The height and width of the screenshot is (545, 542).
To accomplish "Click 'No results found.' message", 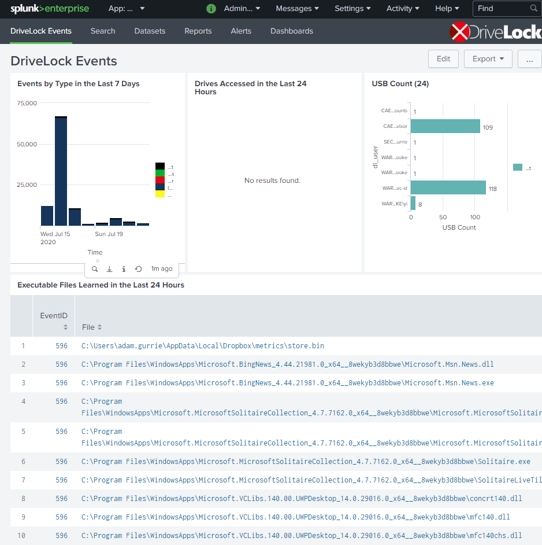I will [272, 181].
